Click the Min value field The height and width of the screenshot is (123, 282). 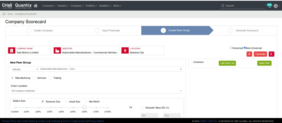149,115
